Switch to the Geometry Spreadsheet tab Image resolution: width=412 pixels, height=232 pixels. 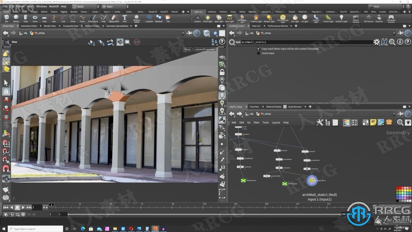point(117,26)
